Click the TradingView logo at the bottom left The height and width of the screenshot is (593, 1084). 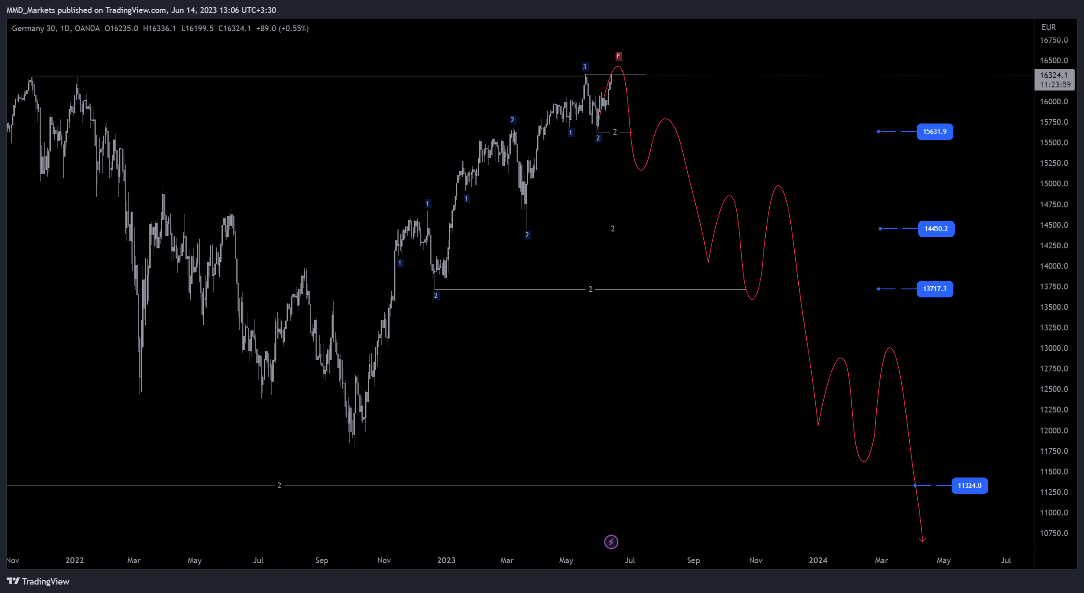38,581
